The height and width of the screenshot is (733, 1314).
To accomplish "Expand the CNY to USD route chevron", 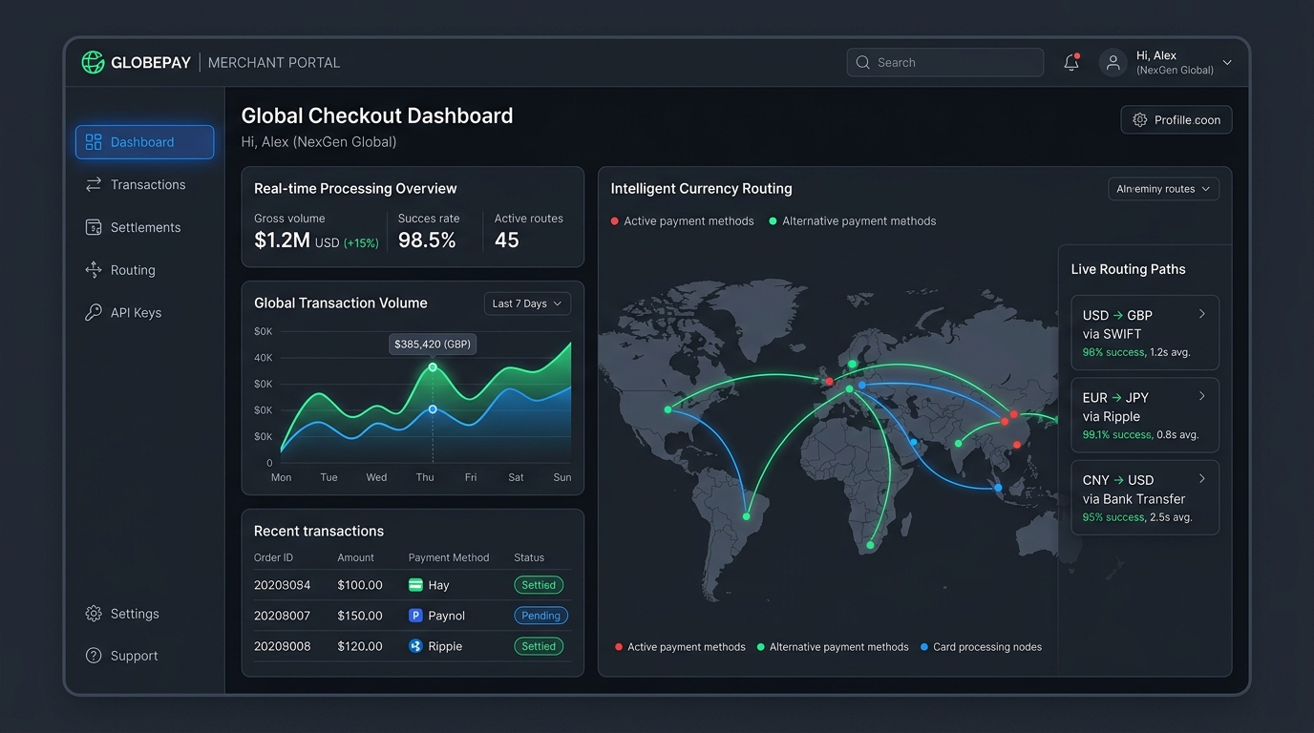I will tap(1202, 478).
